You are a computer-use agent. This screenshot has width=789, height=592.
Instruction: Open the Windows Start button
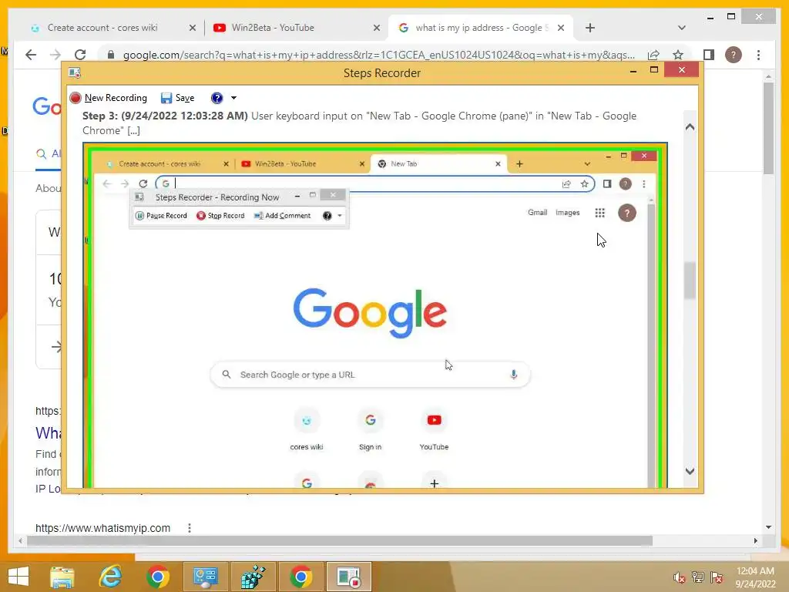click(x=18, y=577)
